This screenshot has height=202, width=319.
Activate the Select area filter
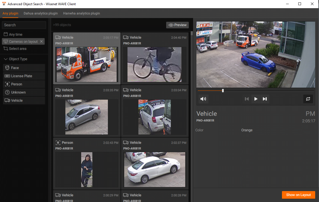[15, 48]
